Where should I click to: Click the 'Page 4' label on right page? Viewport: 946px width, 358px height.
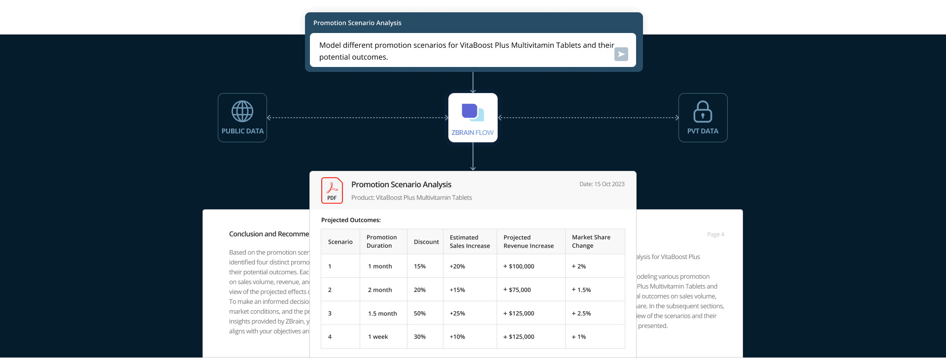pyautogui.click(x=715, y=234)
